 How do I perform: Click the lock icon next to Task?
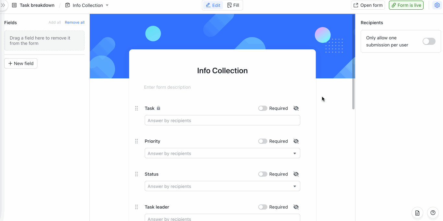click(158, 108)
